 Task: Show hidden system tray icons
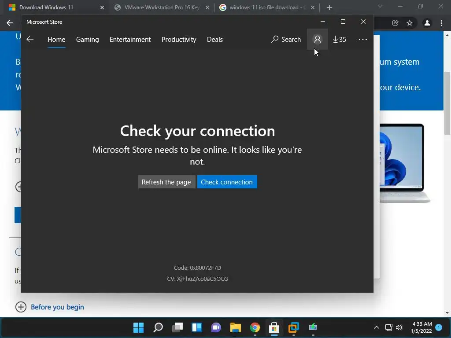376,327
